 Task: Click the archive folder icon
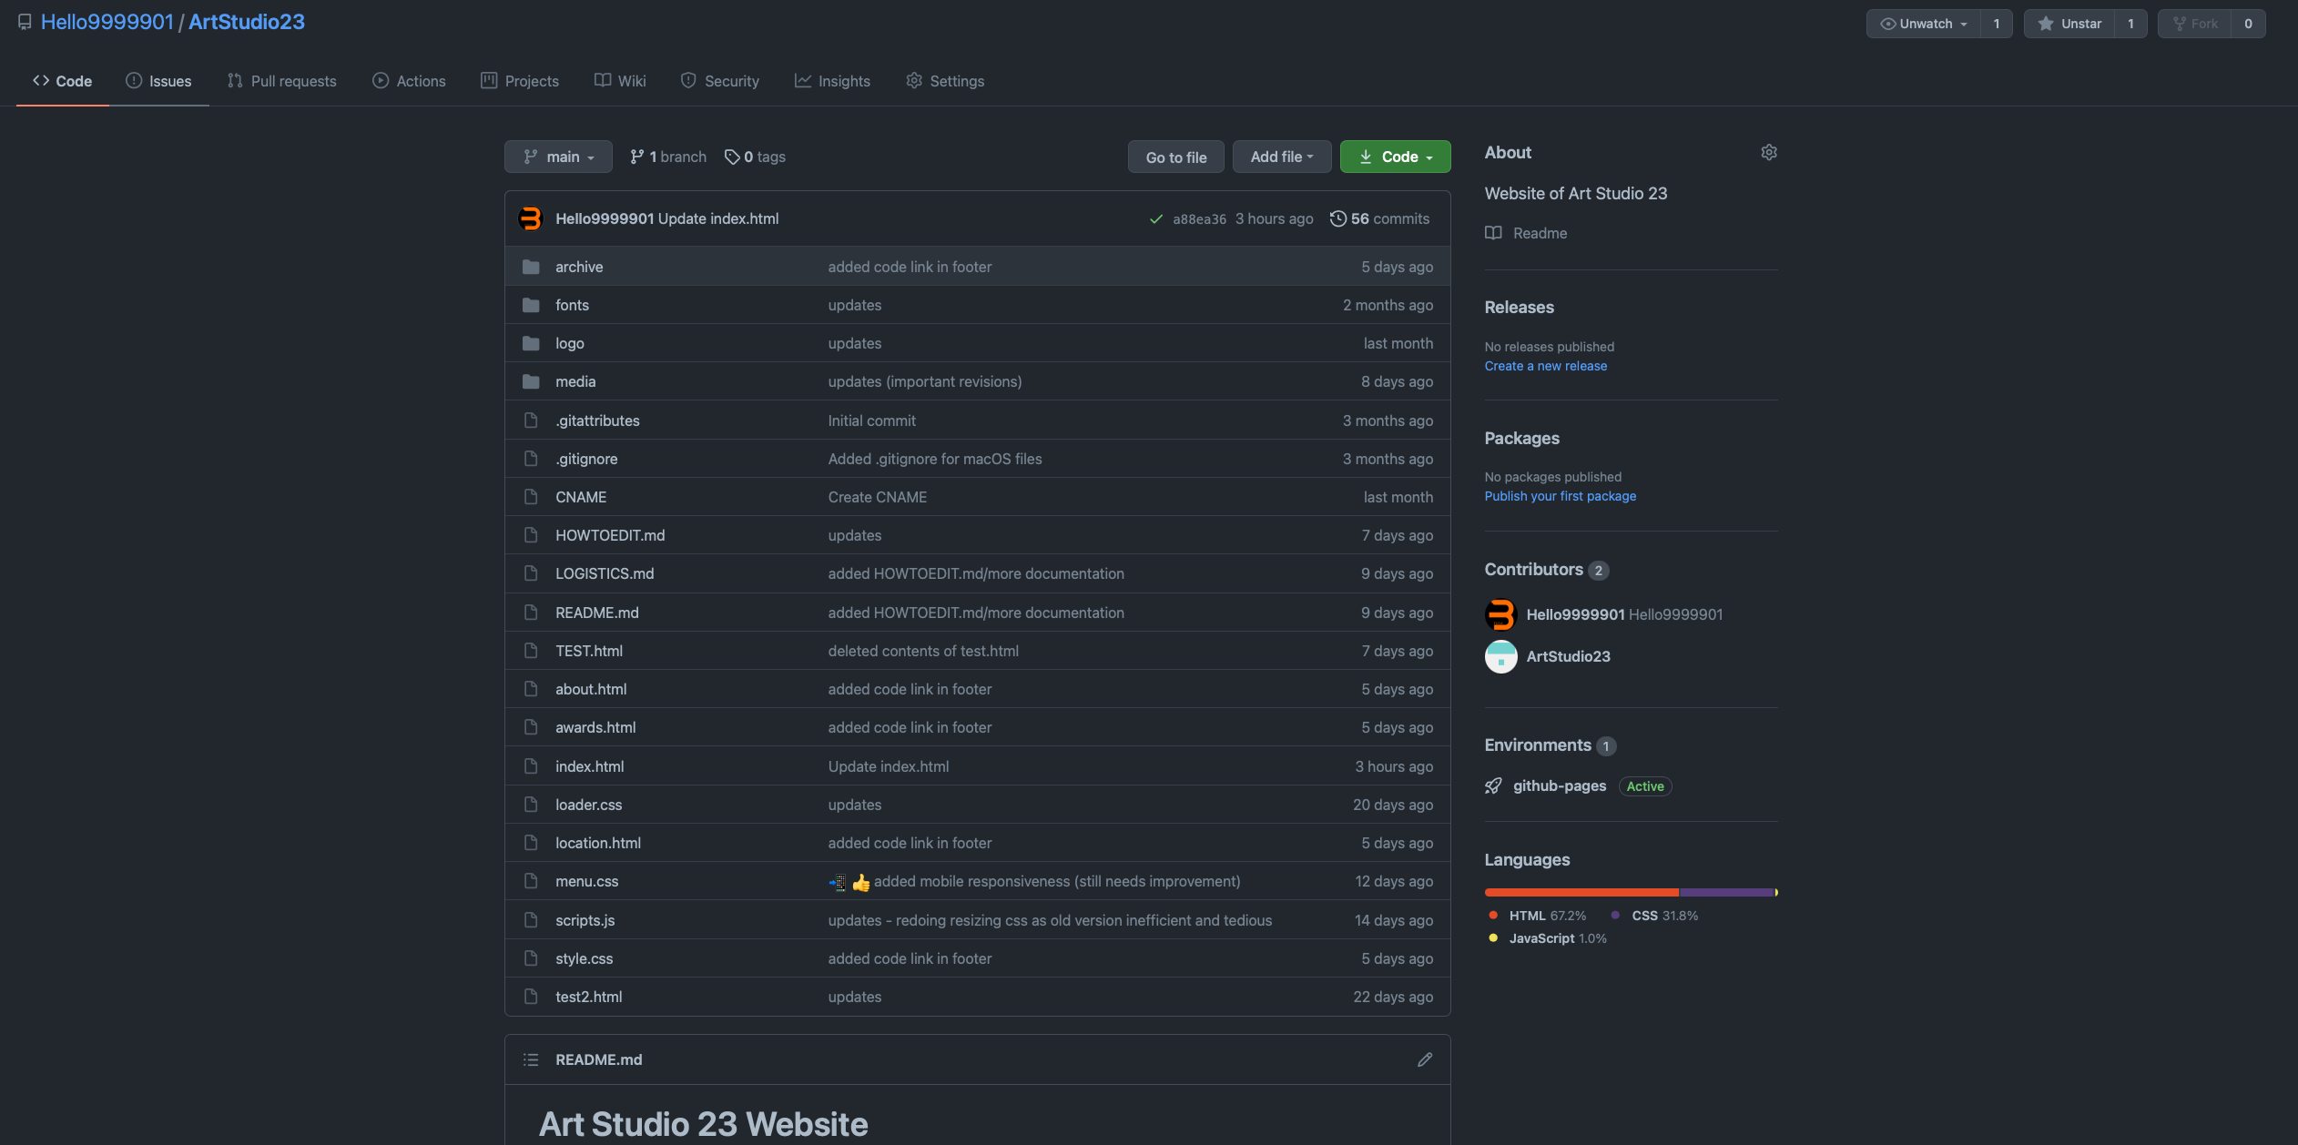tap(531, 267)
